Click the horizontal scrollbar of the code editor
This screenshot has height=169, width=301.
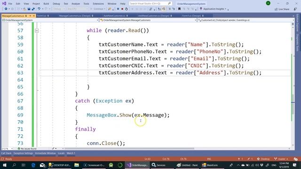point(129,148)
